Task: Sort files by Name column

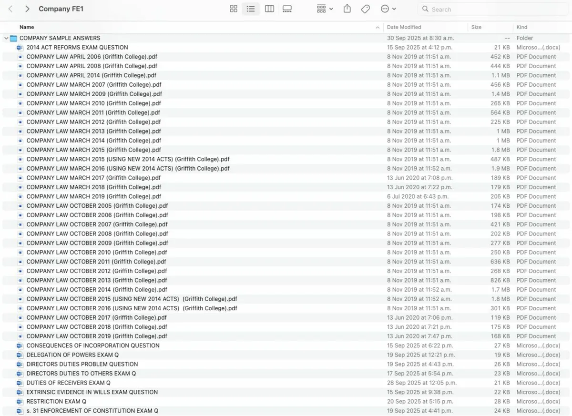Action: [x=27, y=27]
